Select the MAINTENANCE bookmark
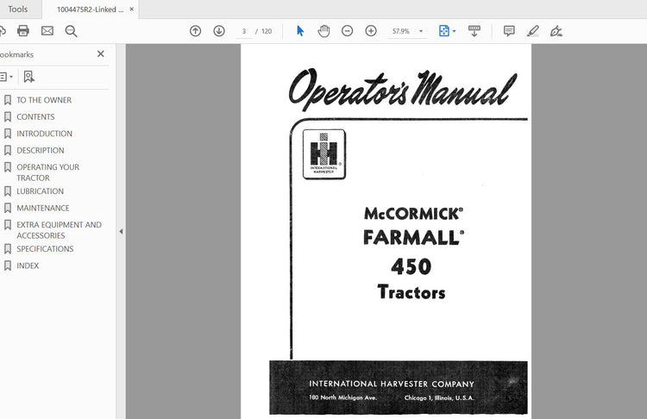The width and height of the screenshot is (647, 419). coord(43,209)
